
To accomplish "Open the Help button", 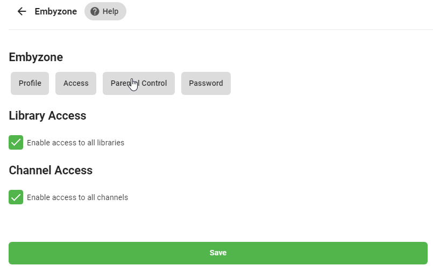I will click(105, 11).
